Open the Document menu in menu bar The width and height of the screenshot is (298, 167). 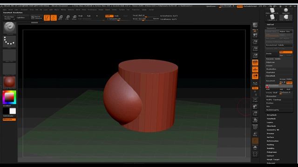tap(24, 10)
